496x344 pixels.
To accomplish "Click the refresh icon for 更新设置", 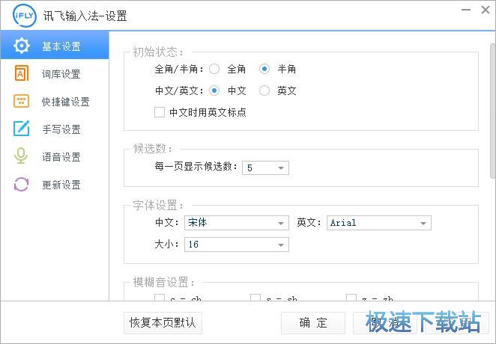I will click(x=21, y=184).
